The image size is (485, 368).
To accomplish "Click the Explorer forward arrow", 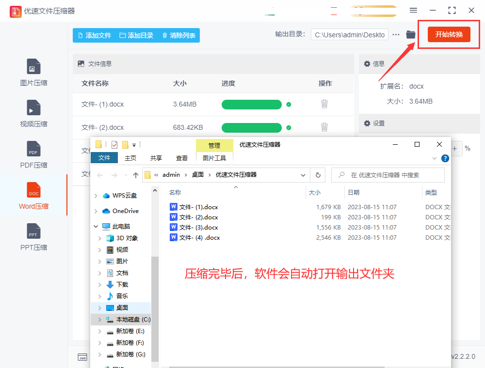I will [x=114, y=175].
